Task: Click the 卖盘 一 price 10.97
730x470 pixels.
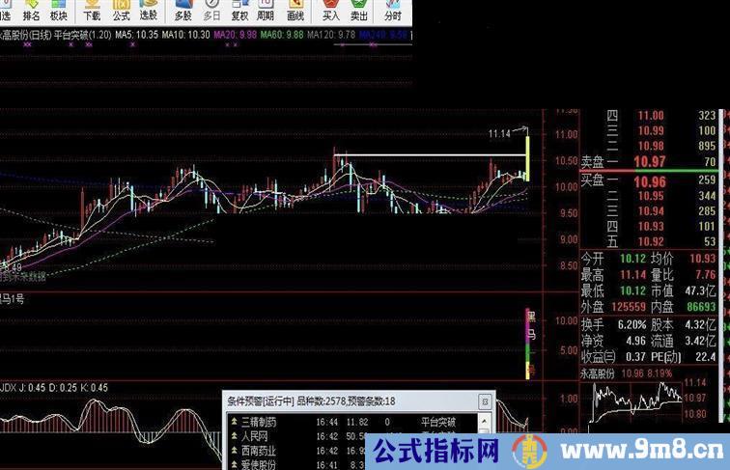Action: (x=650, y=161)
